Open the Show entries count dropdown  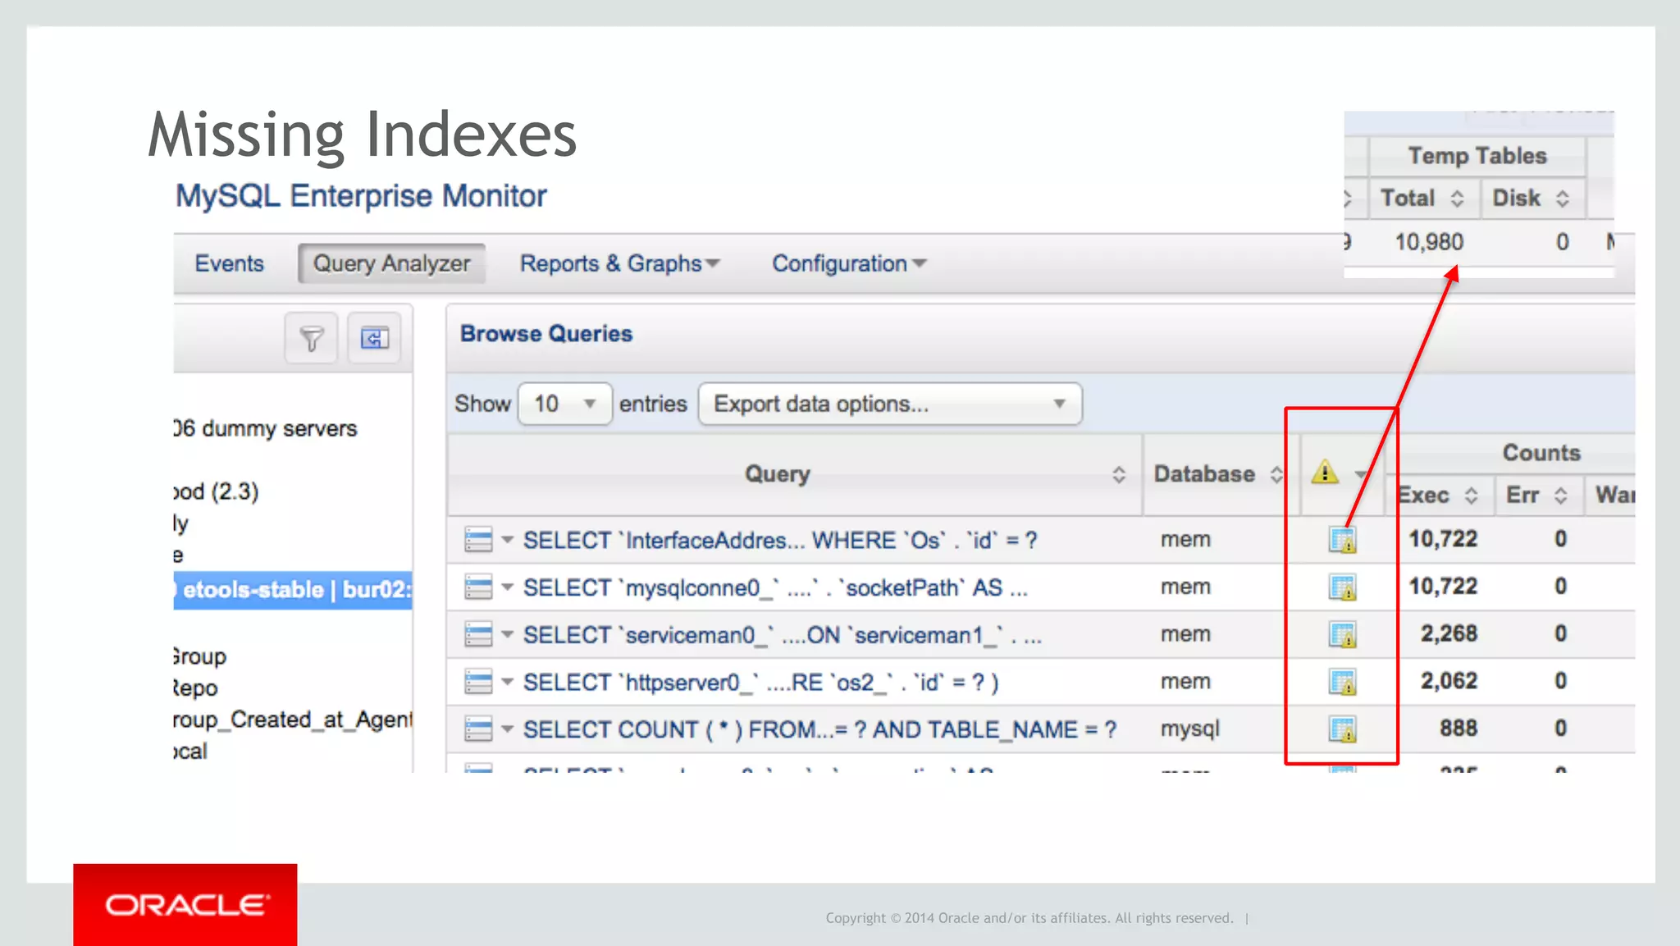(x=564, y=404)
